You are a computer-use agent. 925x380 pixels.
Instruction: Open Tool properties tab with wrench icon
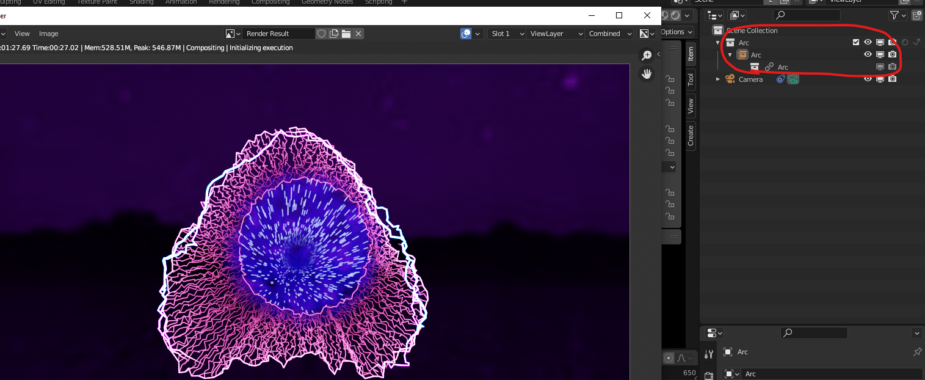pyautogui.click(x=708, y=354)
